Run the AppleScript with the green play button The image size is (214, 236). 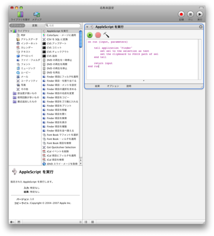pyautogui.click(x=90, y=35)
